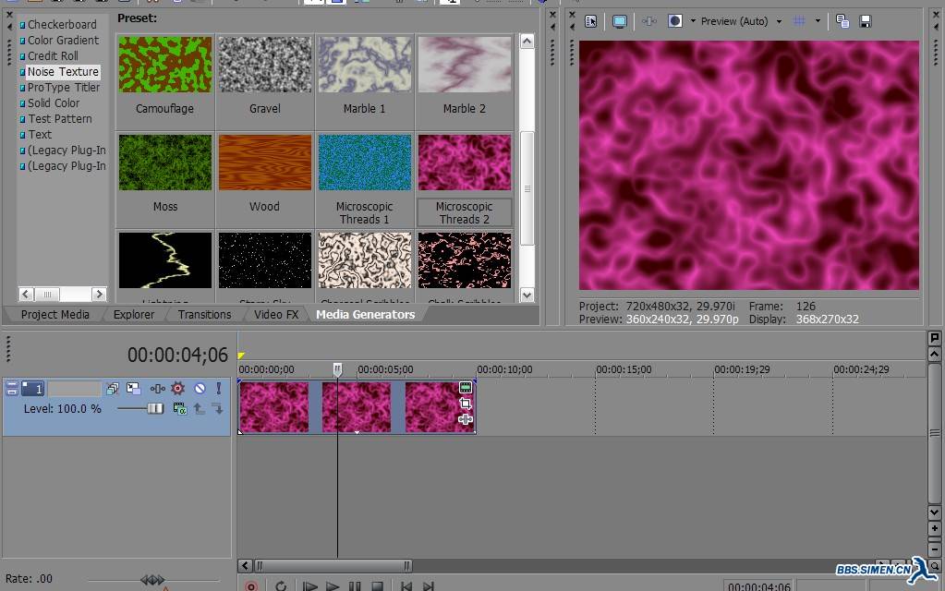Choose the Moss preset thumbnail
This screenshot has height=591, width=945.
[165, 163]
